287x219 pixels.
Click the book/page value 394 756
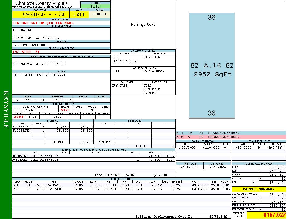pos(275,148)
